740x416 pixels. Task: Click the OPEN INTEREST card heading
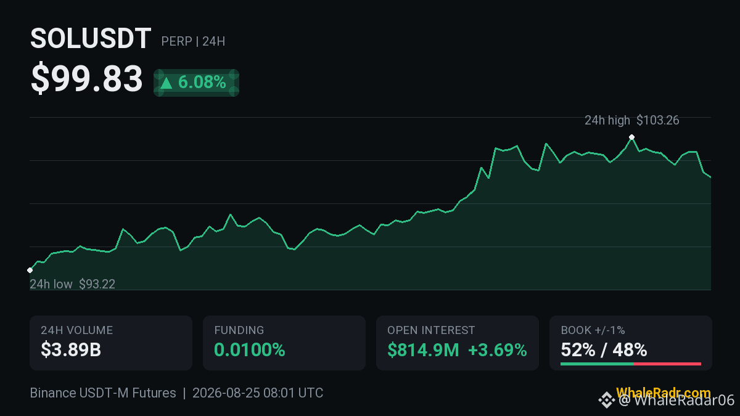point(431,330)
